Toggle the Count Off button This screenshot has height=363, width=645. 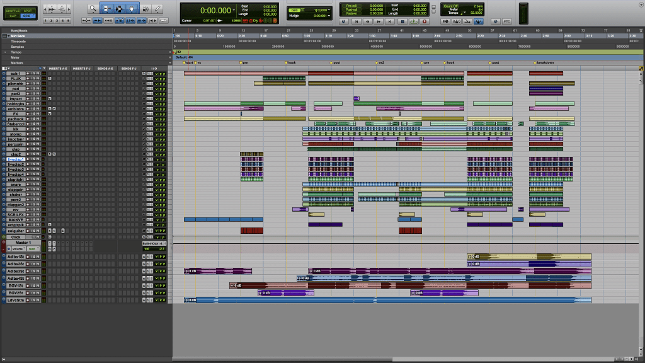click(x=451, y=6)
